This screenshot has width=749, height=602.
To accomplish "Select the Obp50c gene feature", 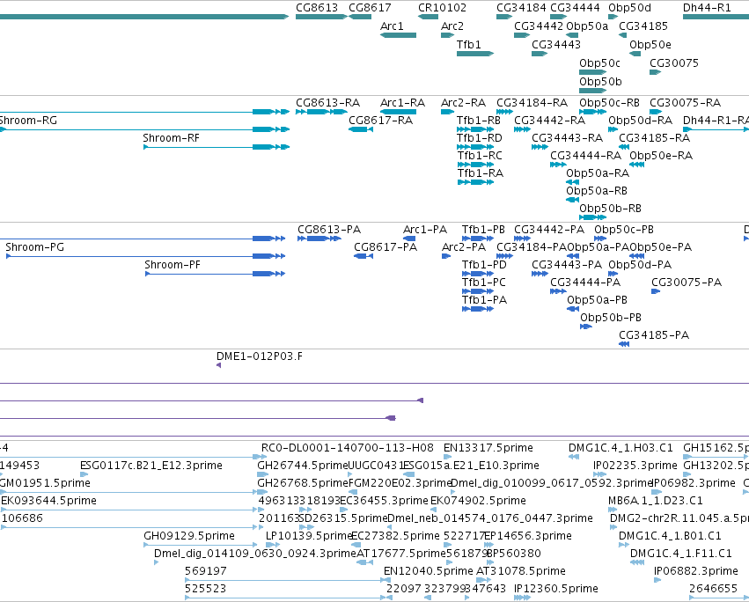I will pyautogui.click(x=593, y=72).
